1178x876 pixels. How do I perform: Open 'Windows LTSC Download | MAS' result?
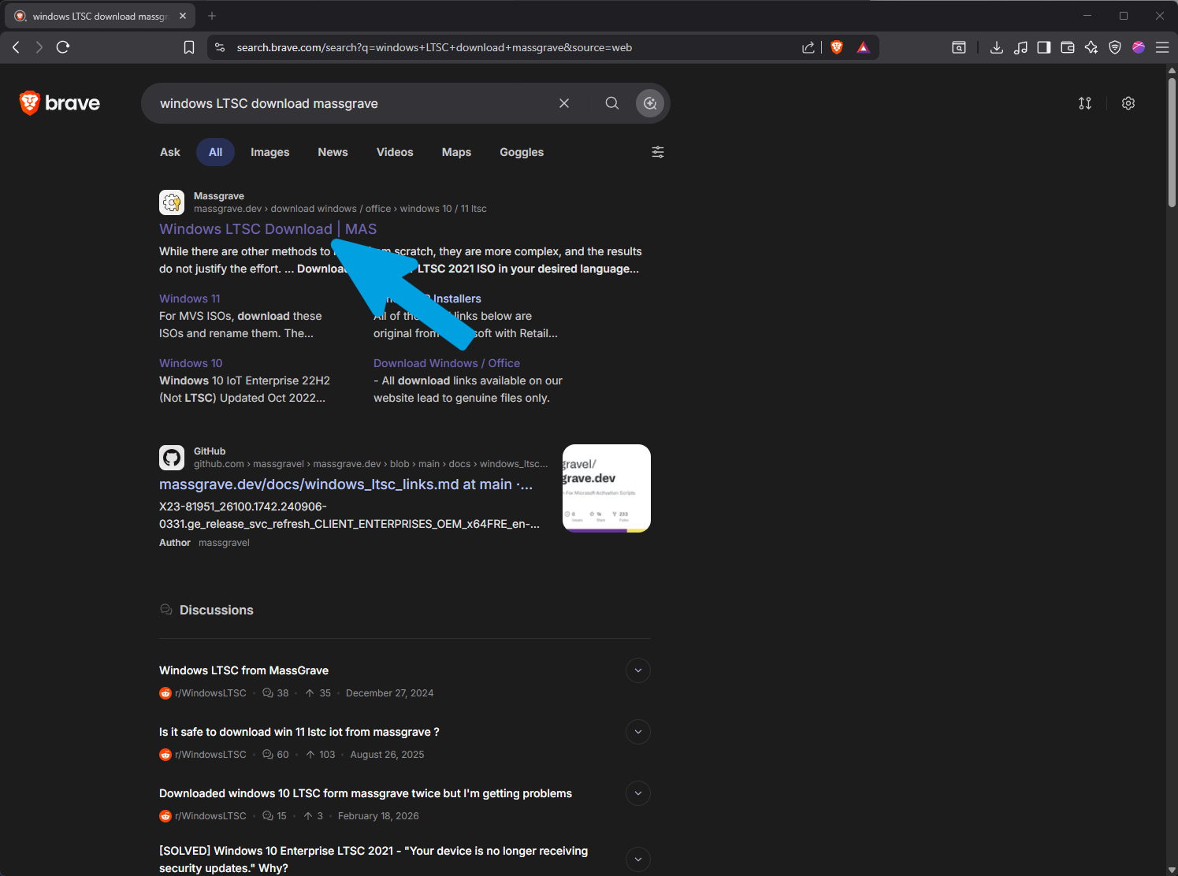tap(268, 229)
